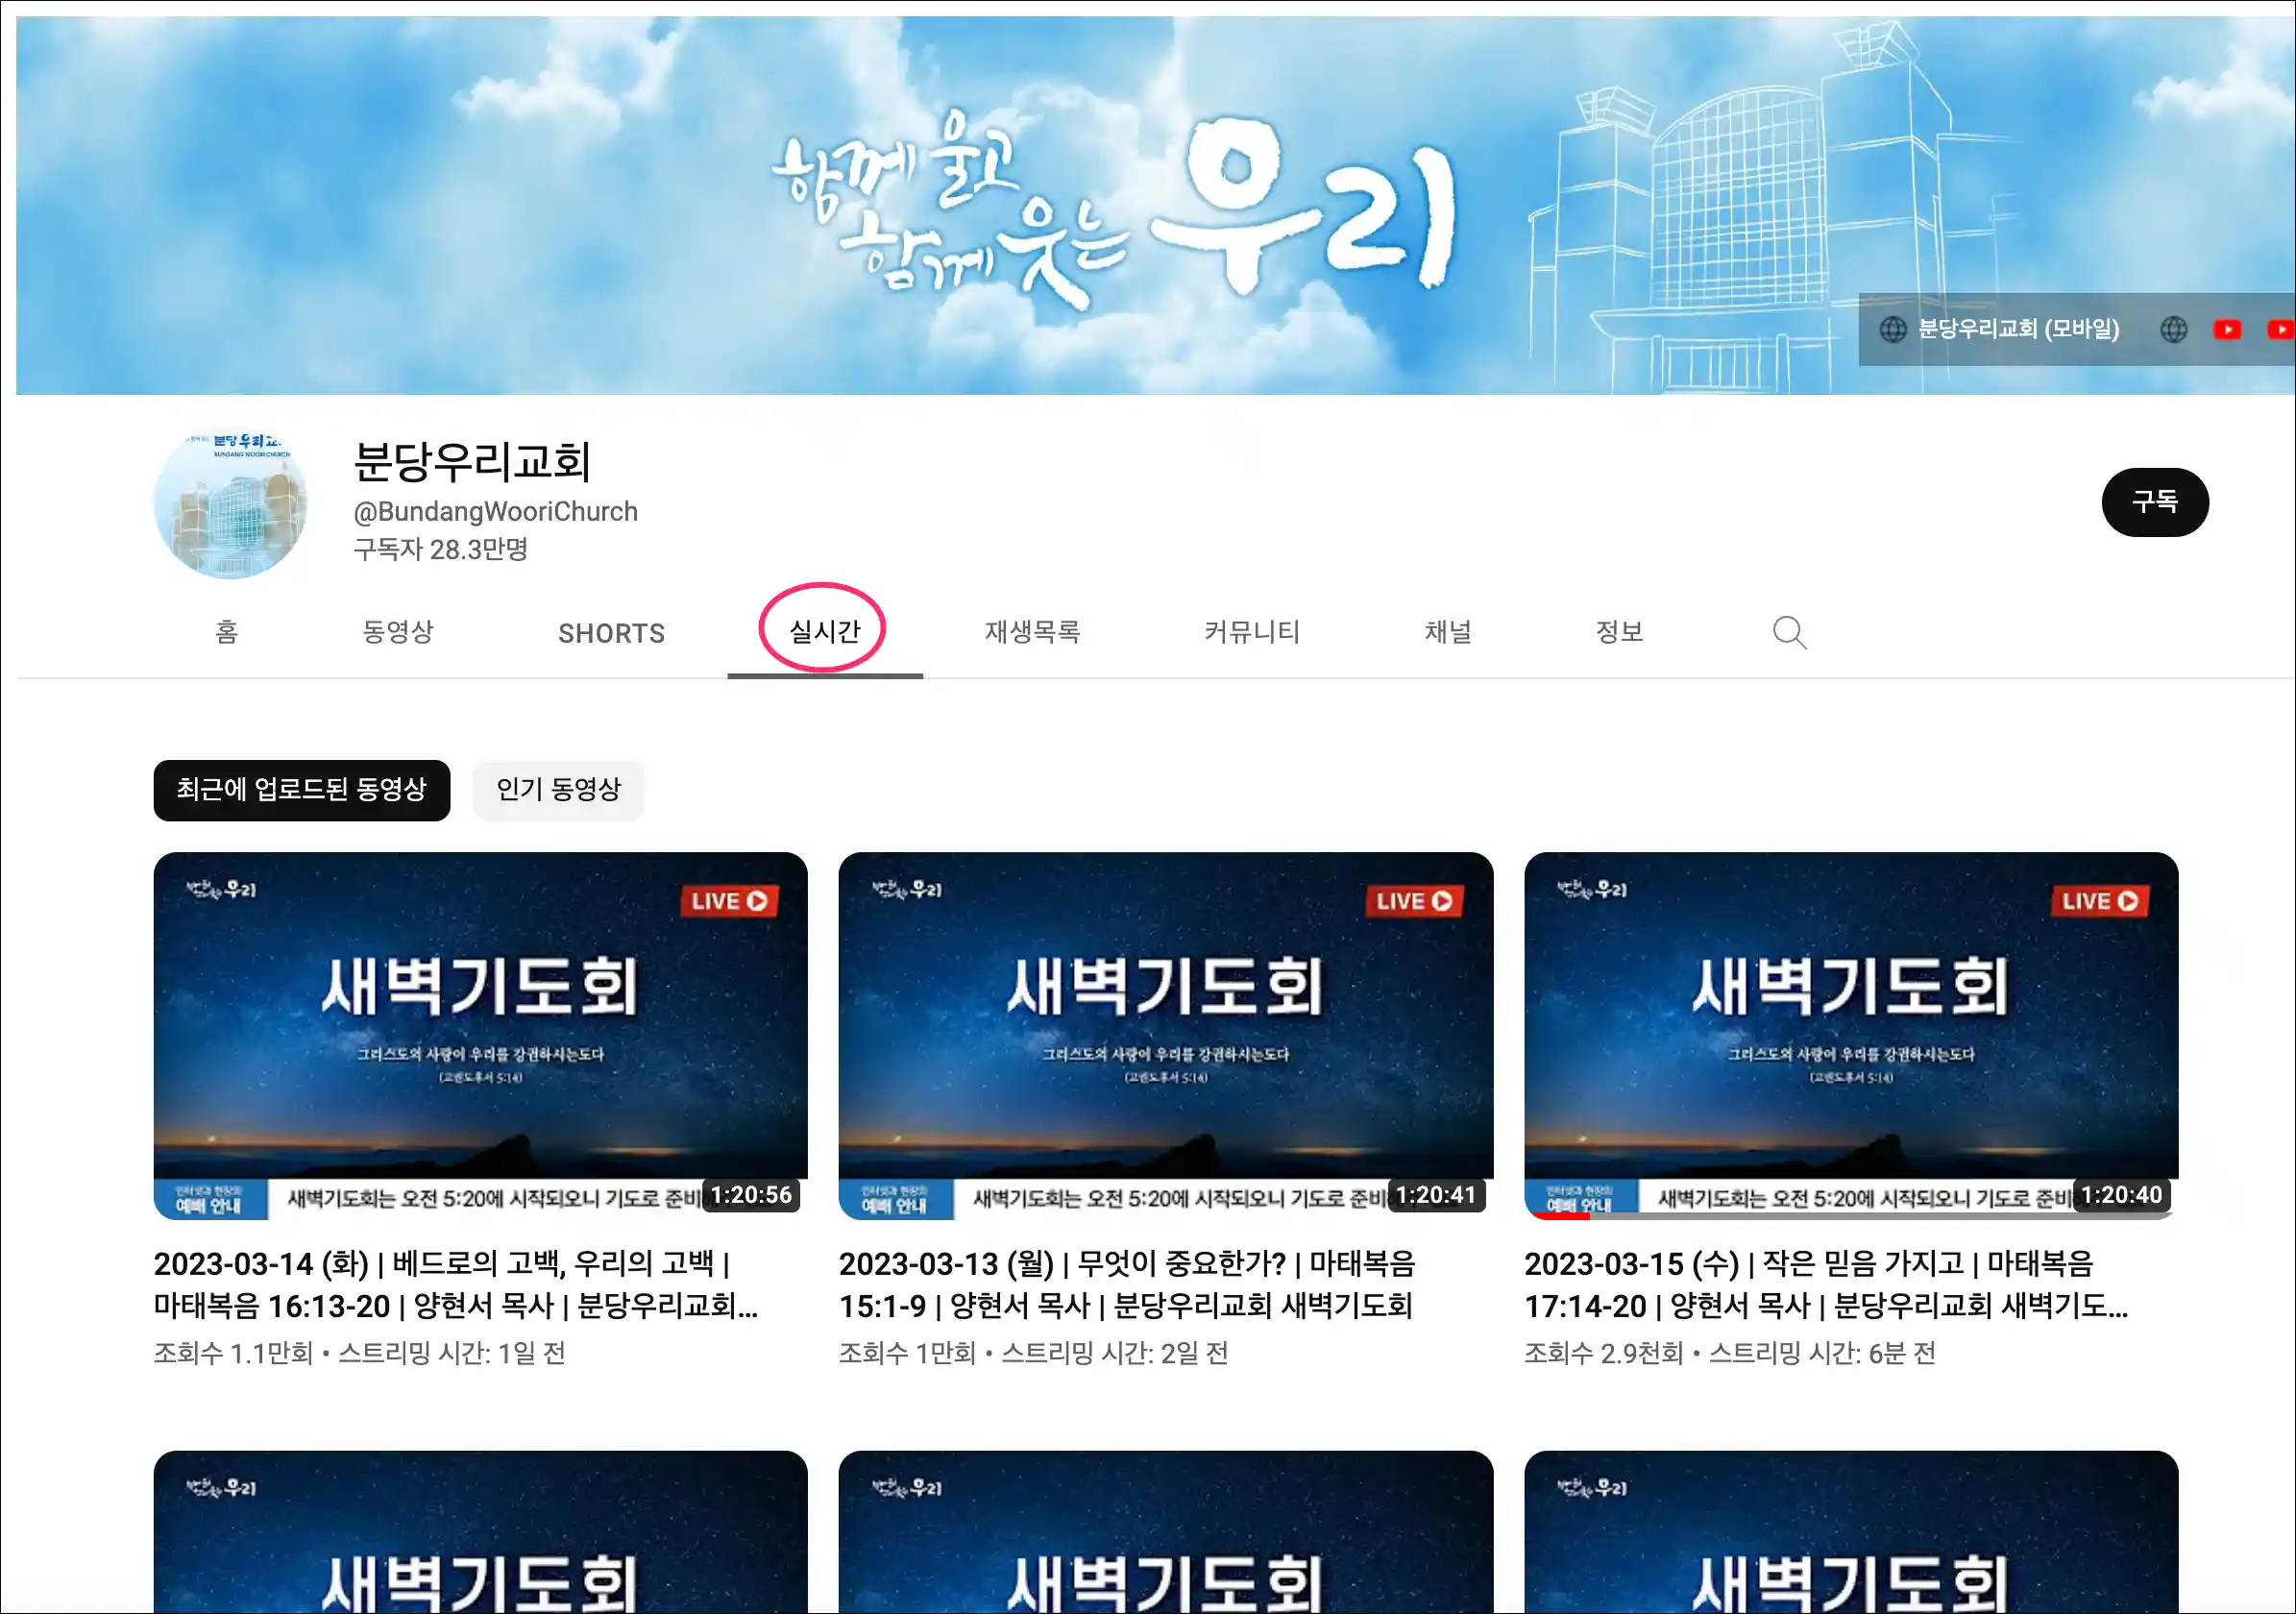Open the 2023-03-15 (수) video thumbnail

1851,1036
